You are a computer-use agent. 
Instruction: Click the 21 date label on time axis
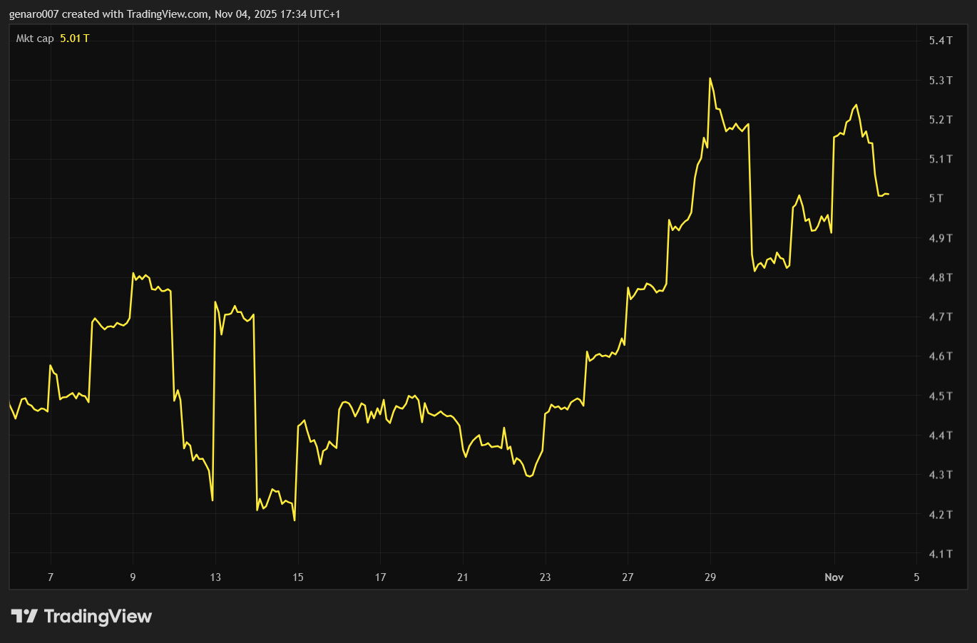coord(463,577)
